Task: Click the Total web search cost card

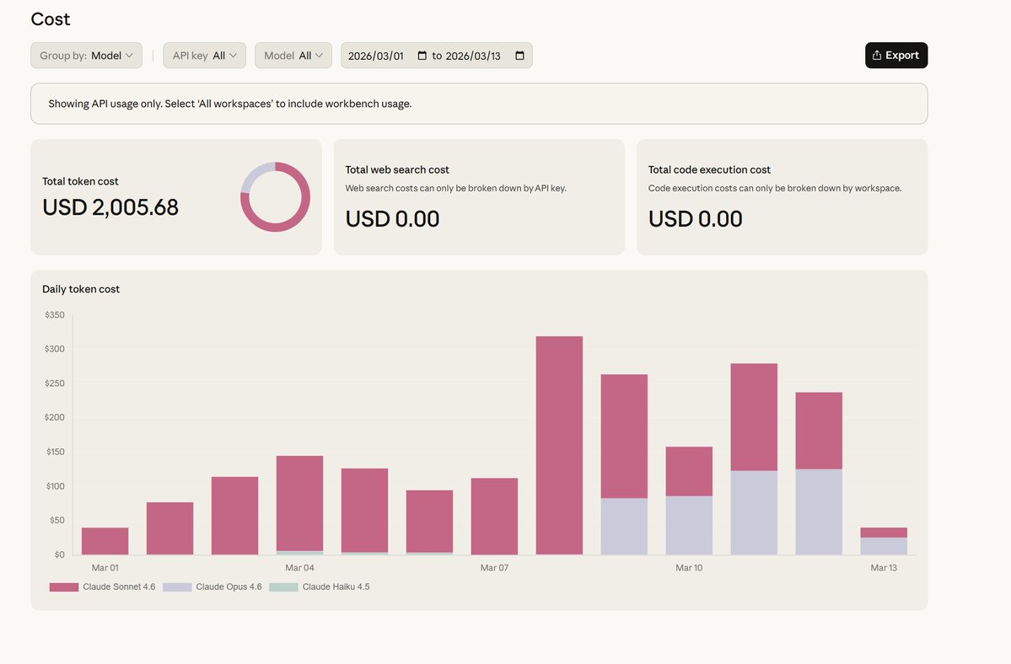Action: click(479, 197)
